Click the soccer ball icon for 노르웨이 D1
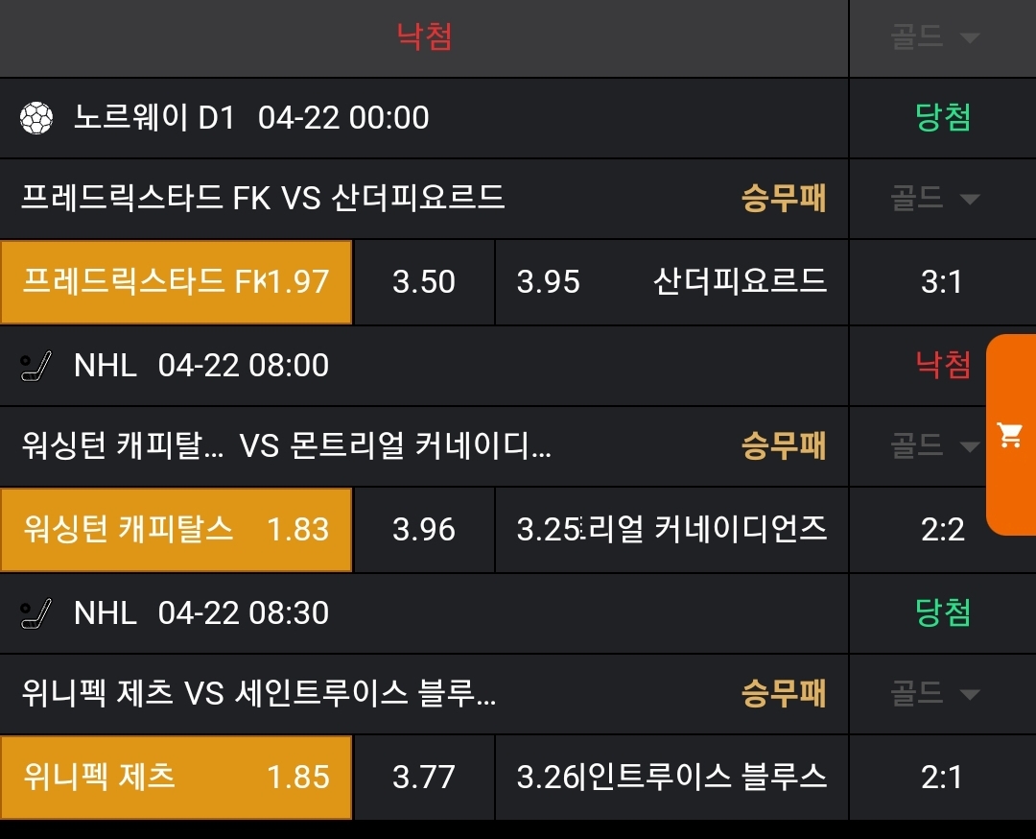 tap(37, 118)
